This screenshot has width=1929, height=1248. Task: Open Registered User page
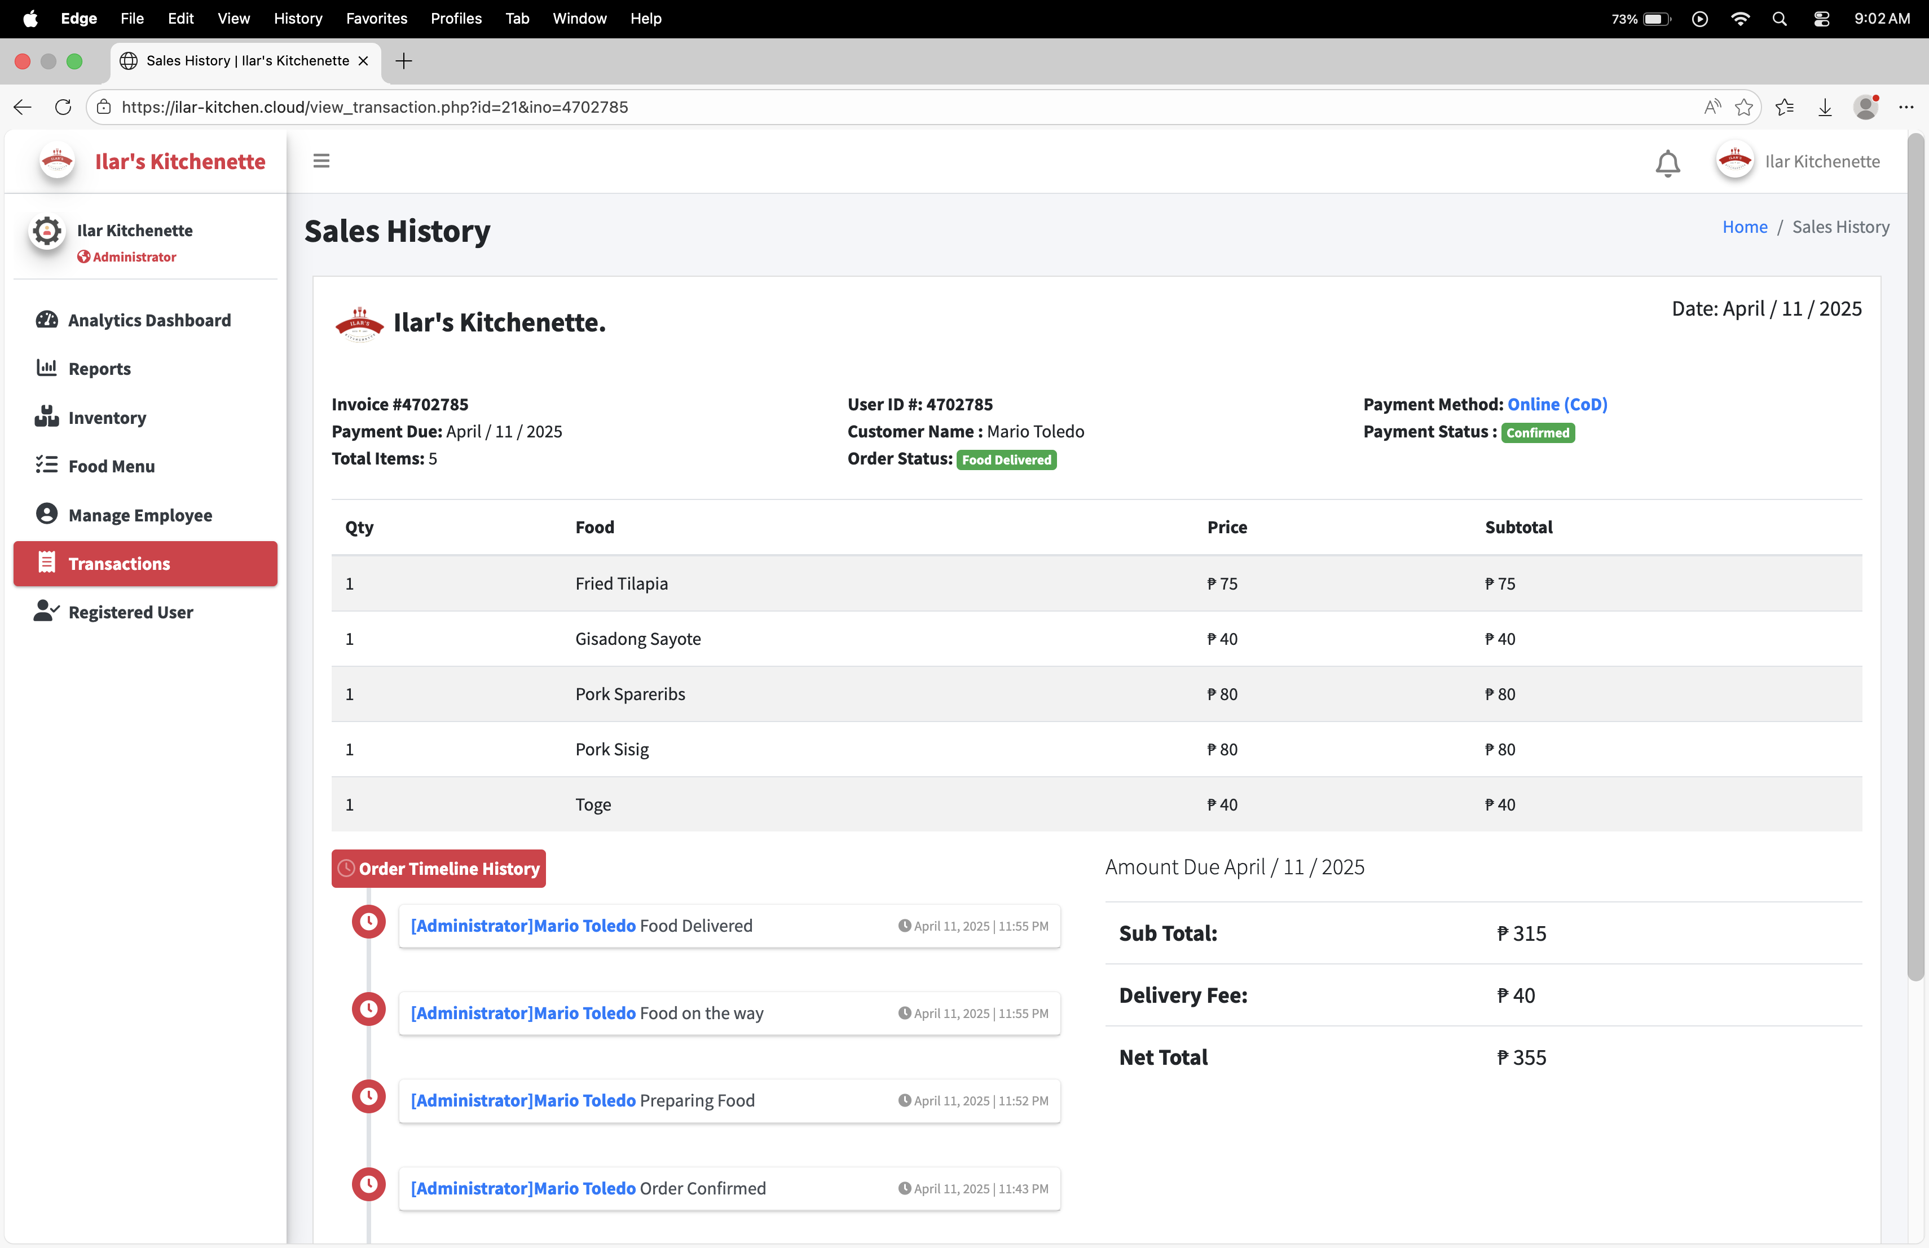tap(130, 612)
